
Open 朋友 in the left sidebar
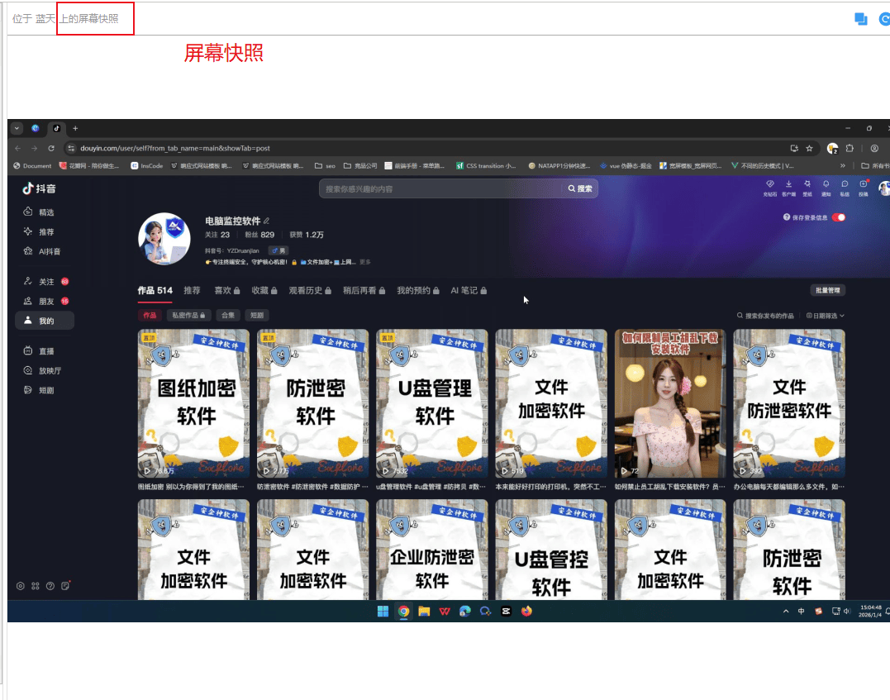pyautogui.click(x=45, y=301)
